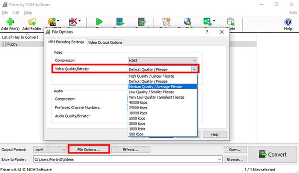Choose 2000 kbps bitrate option
299x173 pixels.
point(163,123)
